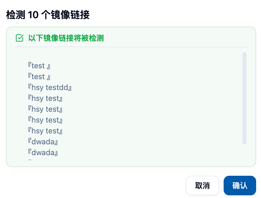The height and width of the screenshot is (198, 261).
Task: Select the second 『test 』 list entry
Action: (x=39, y=77)
